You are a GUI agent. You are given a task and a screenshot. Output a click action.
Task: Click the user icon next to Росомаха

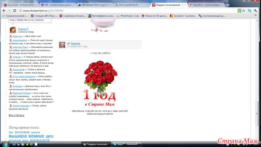10,86
